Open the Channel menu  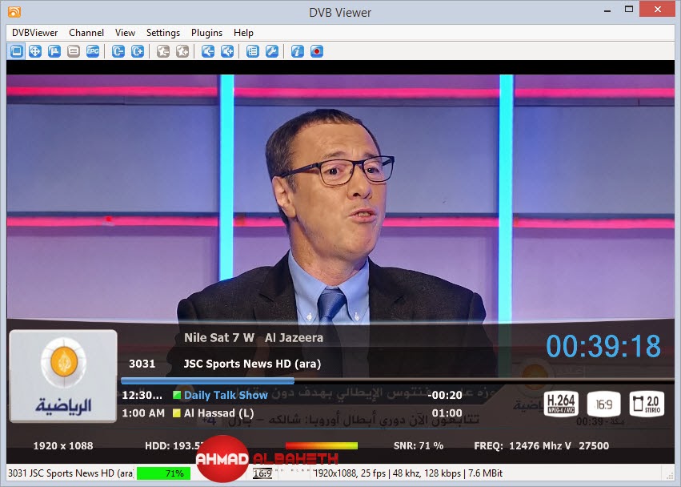86,33
